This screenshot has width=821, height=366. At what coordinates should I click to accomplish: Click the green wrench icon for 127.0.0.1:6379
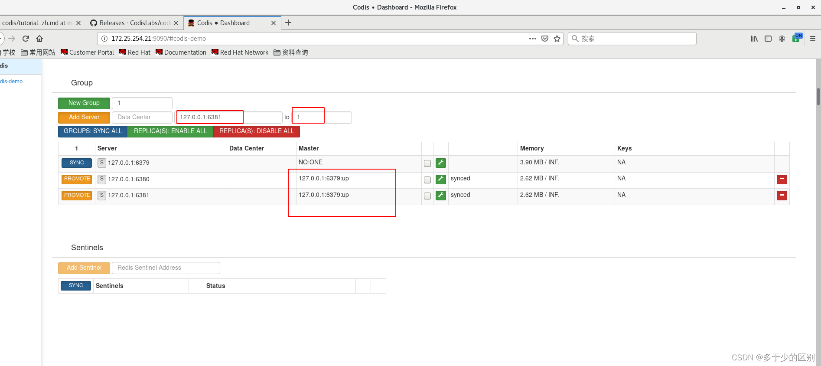441,163
